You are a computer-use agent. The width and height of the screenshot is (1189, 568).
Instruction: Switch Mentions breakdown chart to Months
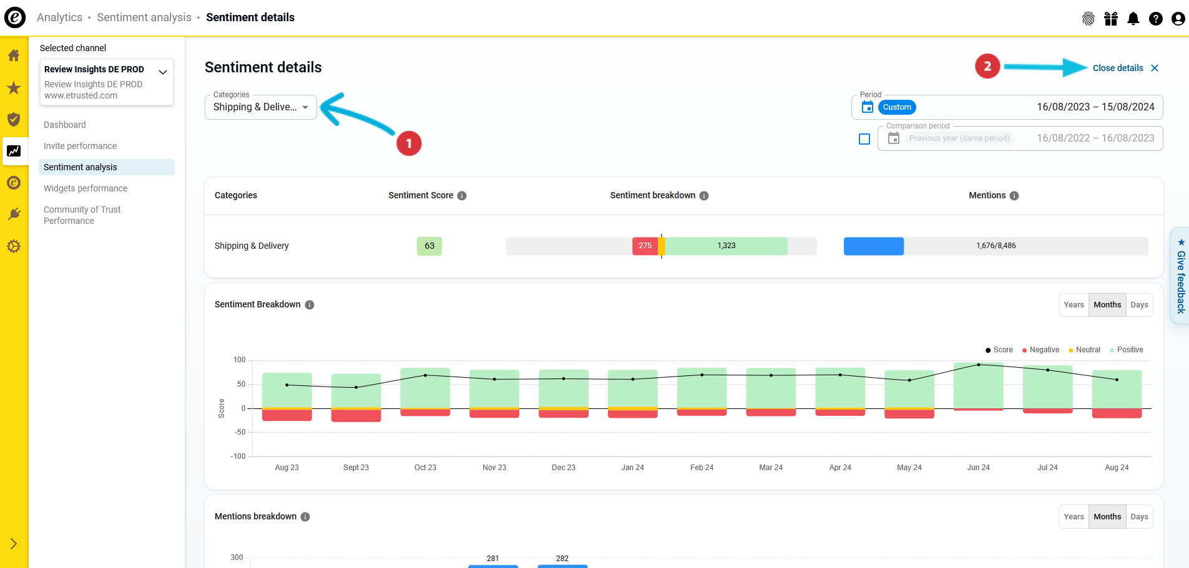tap(1107, 517)
